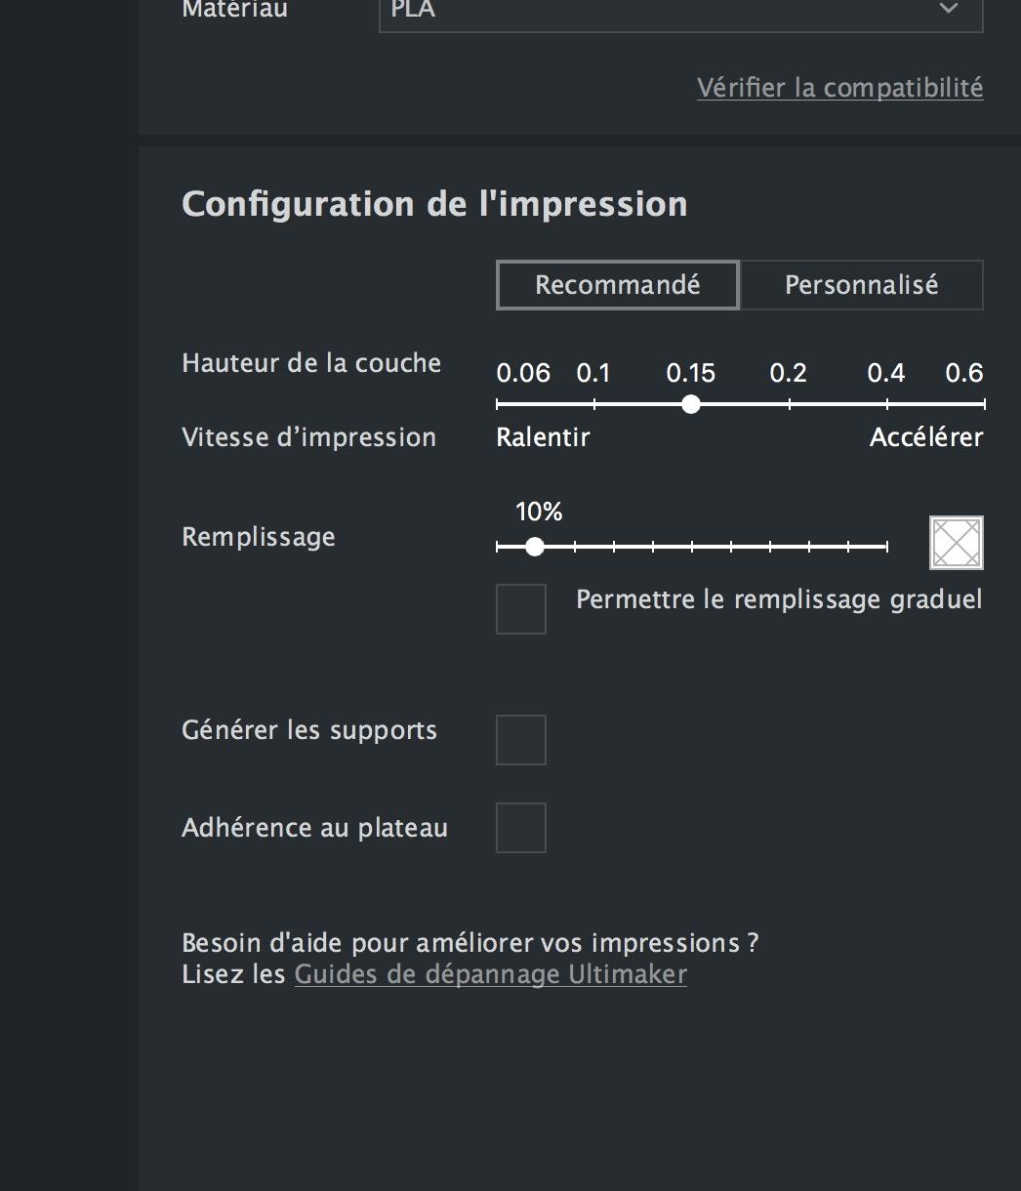This screenshot has height=1191, width=1021.
Task: Click the infill pattern icon beside Remplissage
Action: [x=956, y=543]
